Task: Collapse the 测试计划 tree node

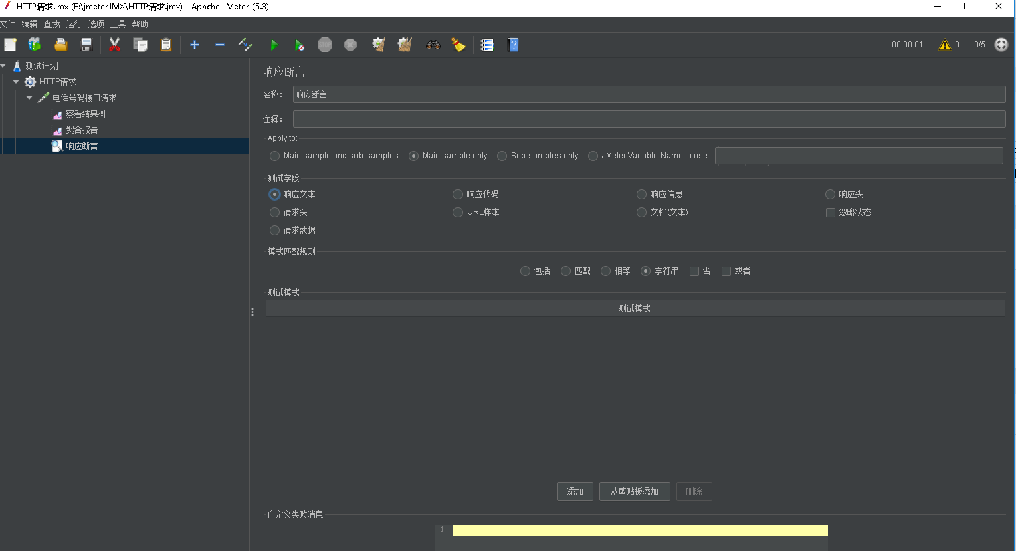Action: point(3,66)
